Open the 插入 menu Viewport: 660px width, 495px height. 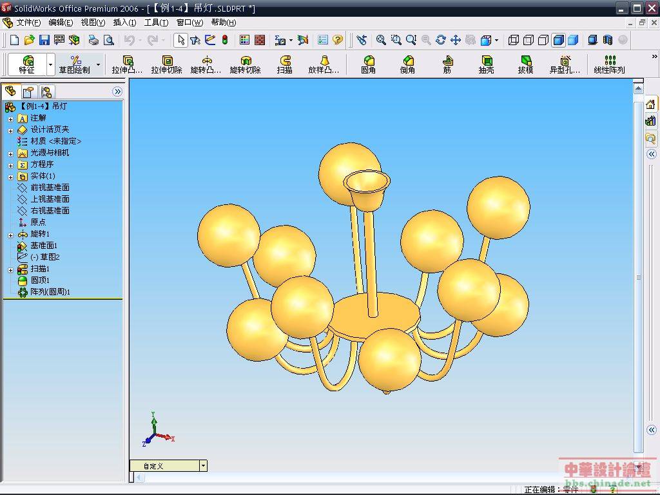tap(124, 23)
